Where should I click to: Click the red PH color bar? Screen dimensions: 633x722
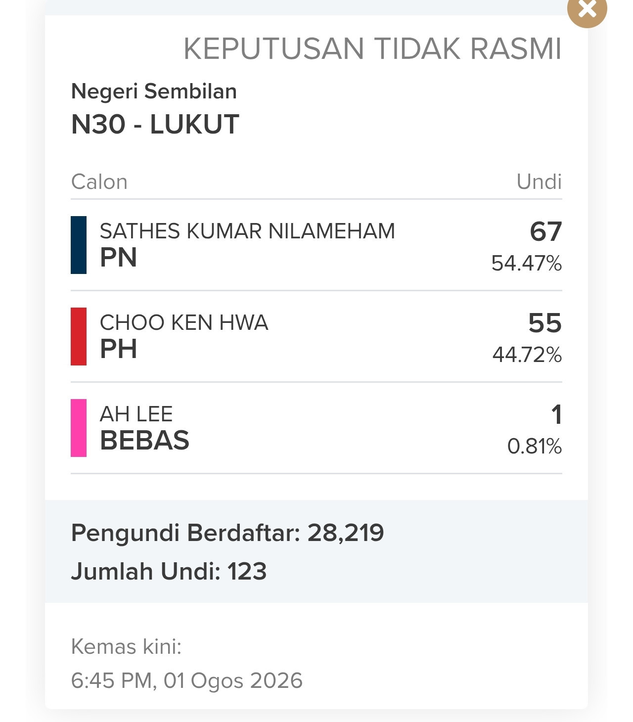tap(79, 336)
